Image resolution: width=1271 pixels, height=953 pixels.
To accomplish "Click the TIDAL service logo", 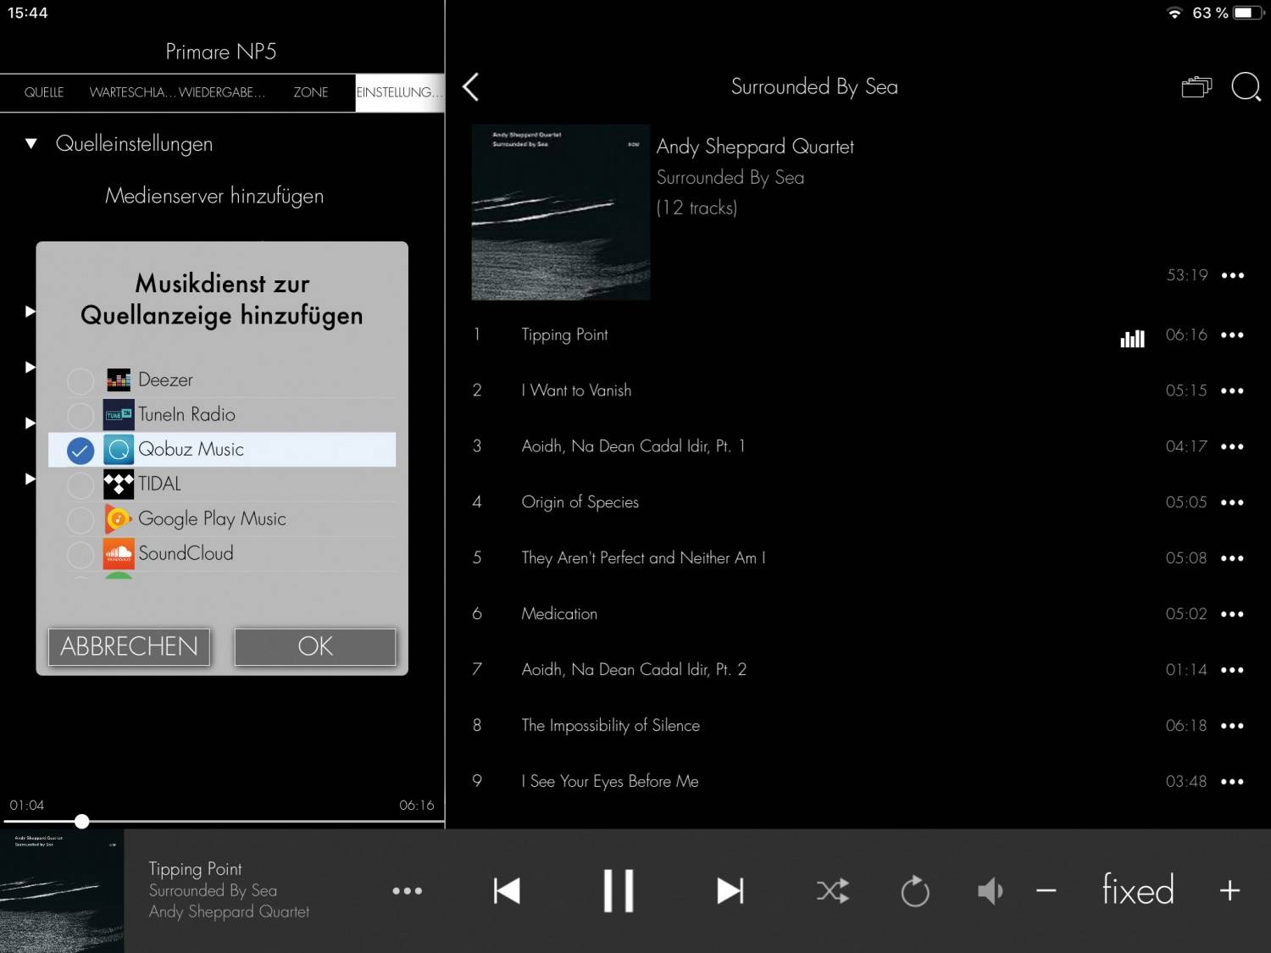I will tap(119, 485).
